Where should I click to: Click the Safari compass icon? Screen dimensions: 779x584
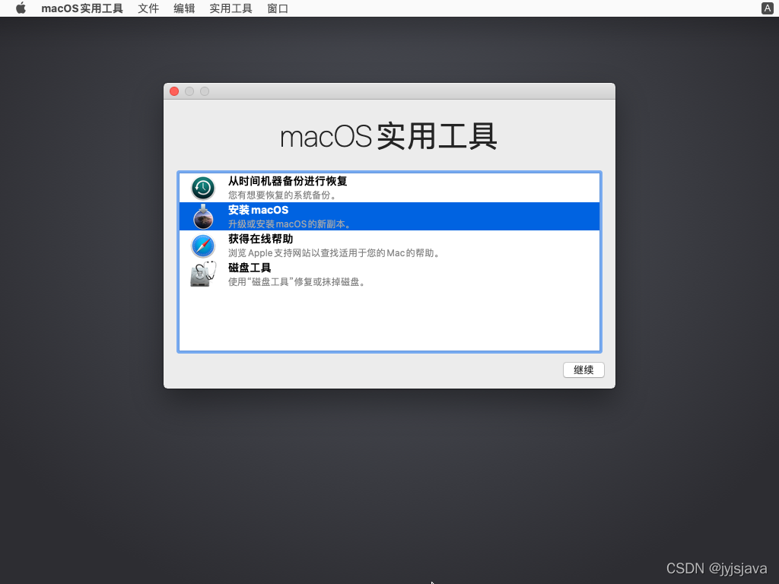[x=203, y=246]
